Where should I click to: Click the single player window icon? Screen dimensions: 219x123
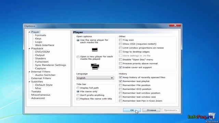coord(95,50)
